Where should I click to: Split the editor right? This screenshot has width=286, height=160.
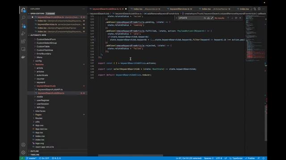coord(259,9)
